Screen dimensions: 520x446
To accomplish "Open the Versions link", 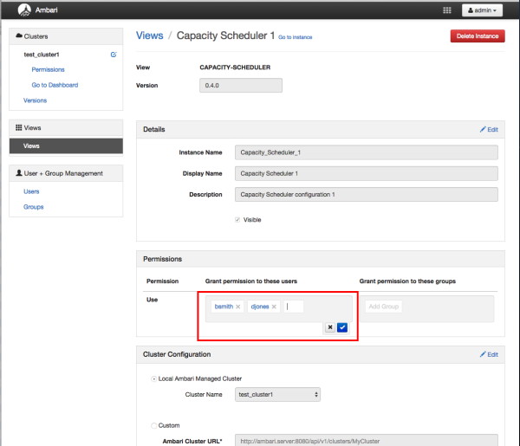I will (35, 100).
